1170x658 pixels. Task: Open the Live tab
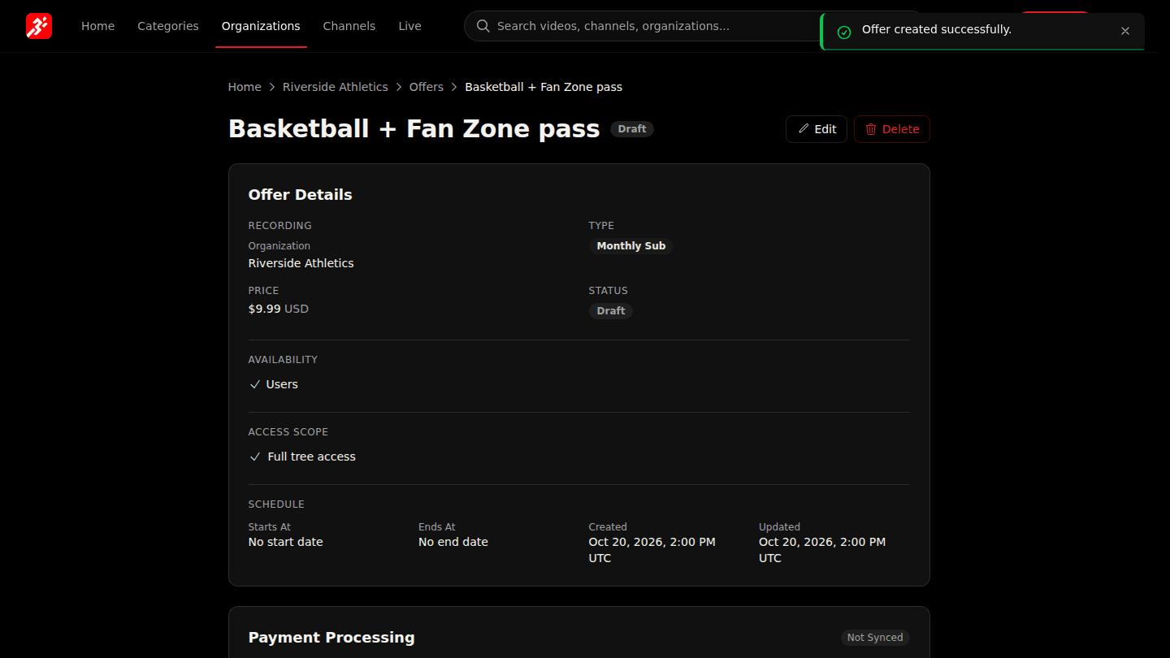pos(409,26)
